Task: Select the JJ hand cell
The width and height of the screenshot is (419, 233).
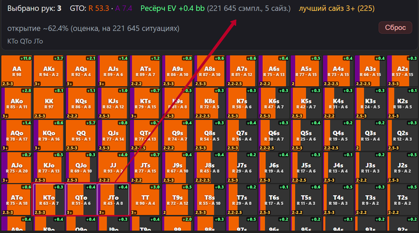Action: [113, 168]
